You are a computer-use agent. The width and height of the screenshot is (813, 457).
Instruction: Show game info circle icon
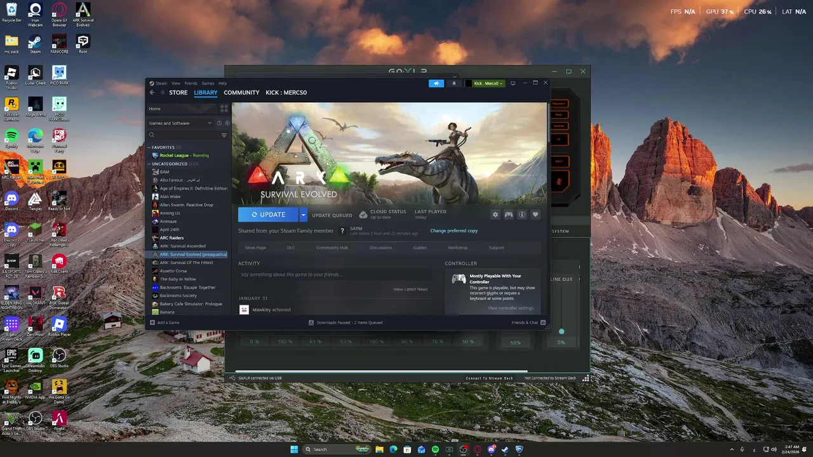click(x=522, y=215)
